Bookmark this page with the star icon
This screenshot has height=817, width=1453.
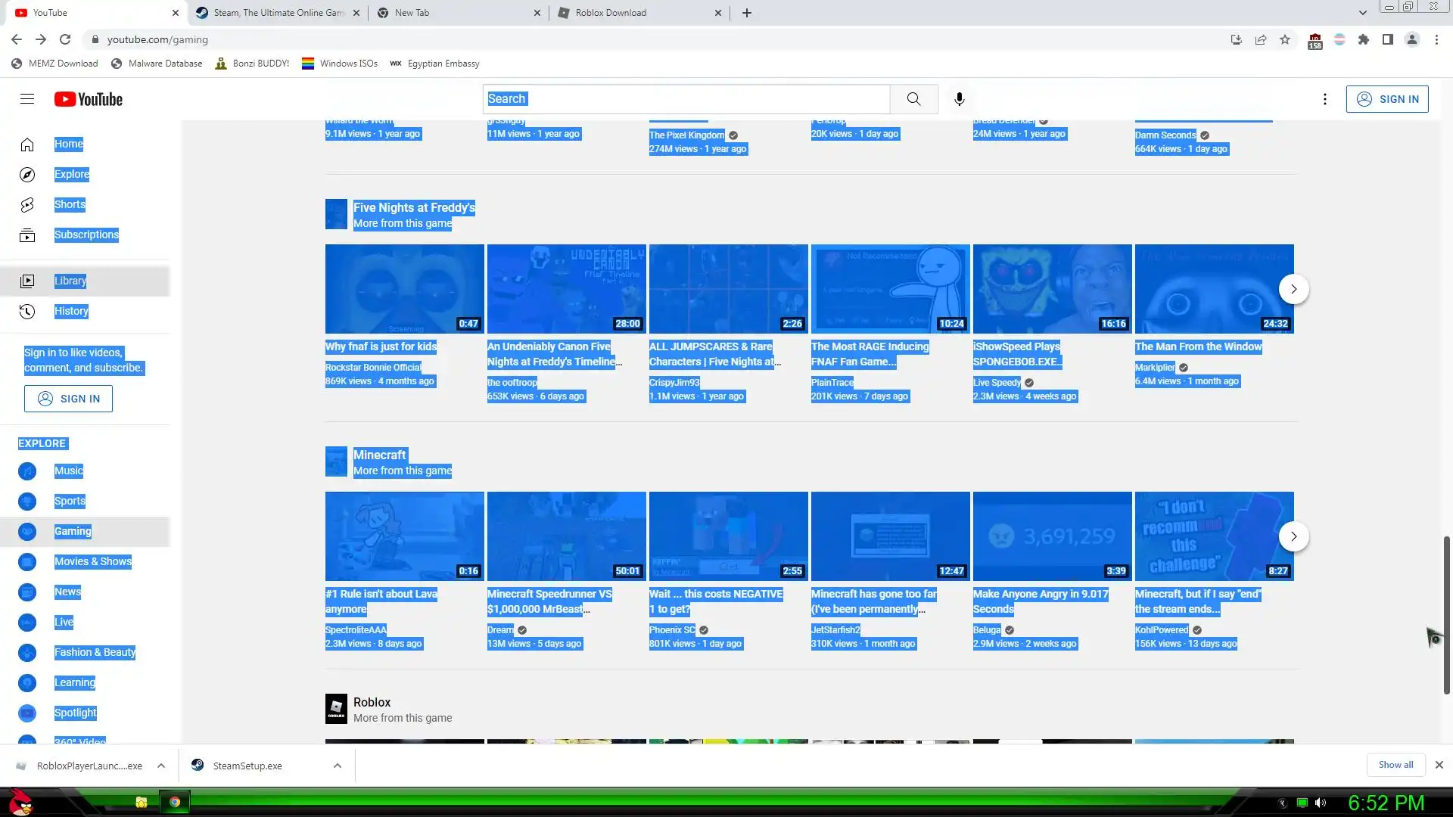(1285, 39)
